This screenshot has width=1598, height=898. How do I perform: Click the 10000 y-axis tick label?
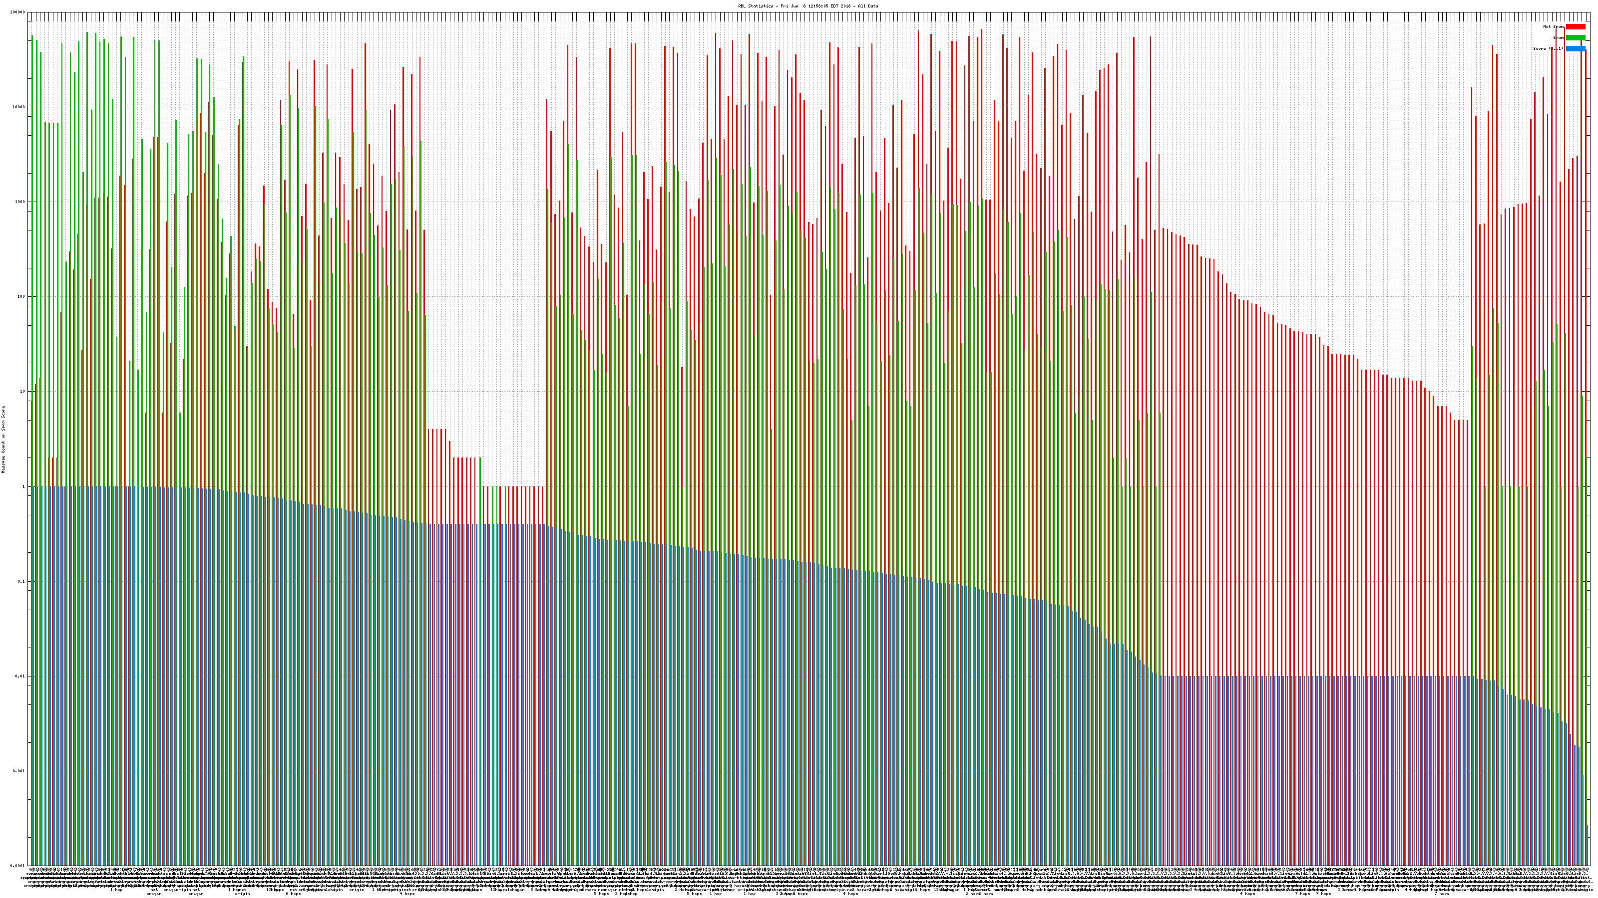pos(19,107)
